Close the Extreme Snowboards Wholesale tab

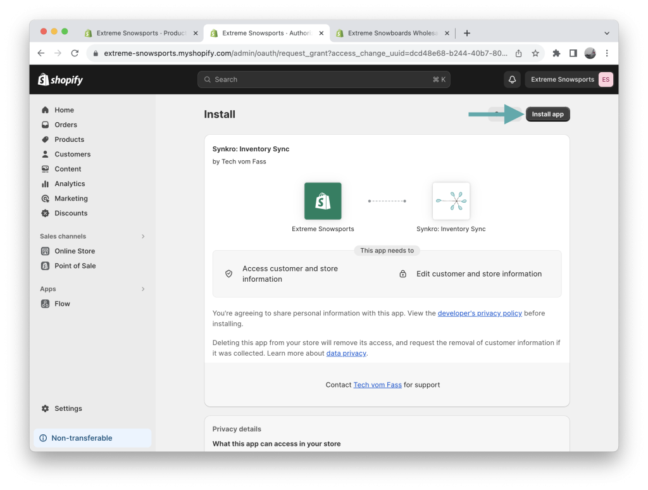click(x=447, y=33)
